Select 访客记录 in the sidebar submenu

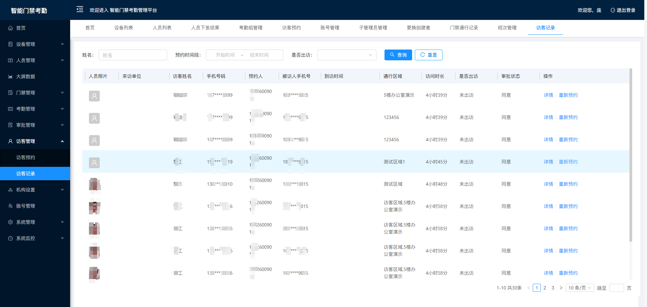click(35, 174)
